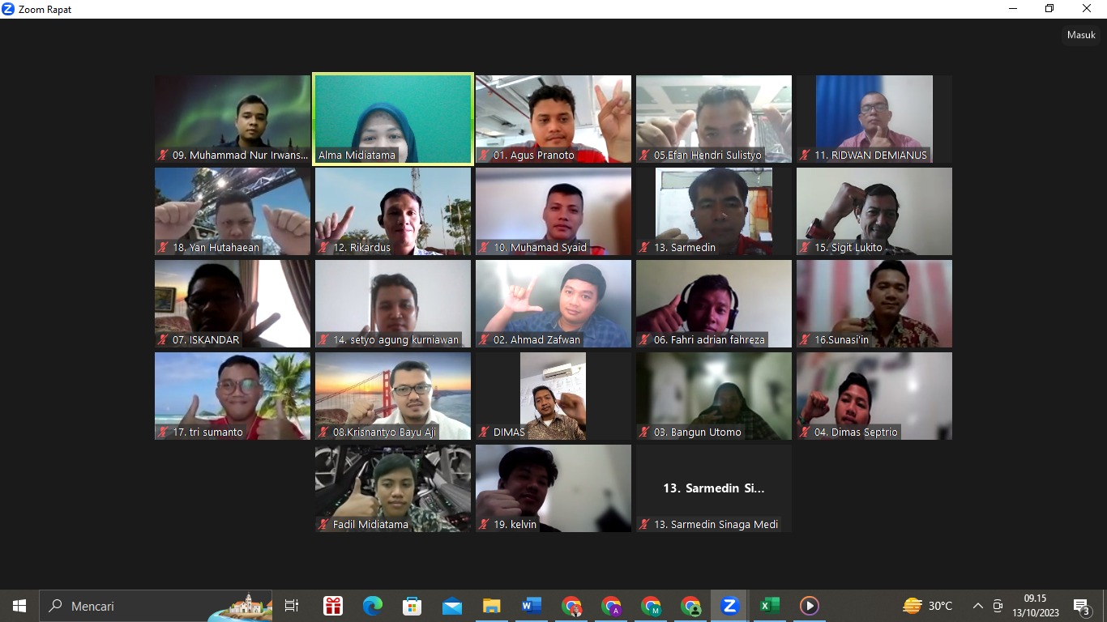Viewport: 1107px width, 622px height.
Task: Click muted mic icon beside 19. kelvin
Action: click(x=485, y=525)
